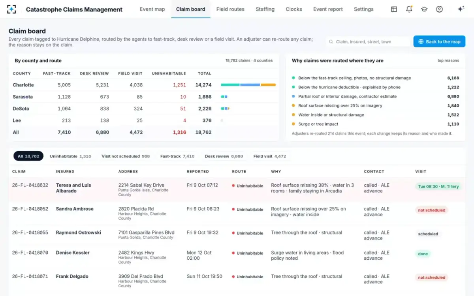Click insured name Sandra Ambrose

coord(75,209)
